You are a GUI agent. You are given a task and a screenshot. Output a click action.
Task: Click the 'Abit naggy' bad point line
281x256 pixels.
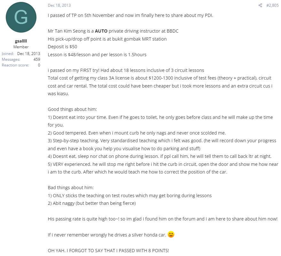coord(92,203)
